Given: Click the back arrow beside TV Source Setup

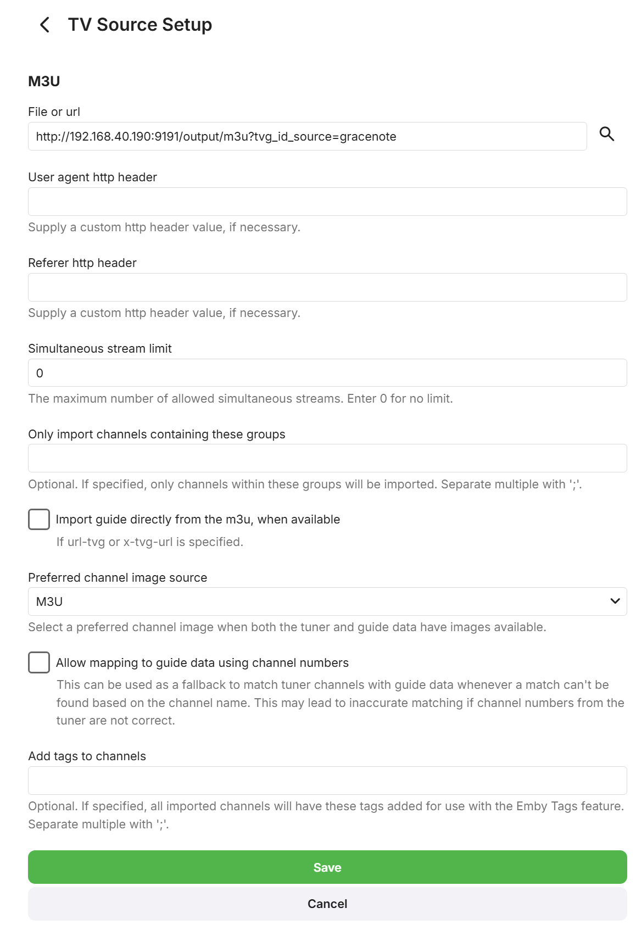Looking at the screenshot, I should (x=44, y=25).
